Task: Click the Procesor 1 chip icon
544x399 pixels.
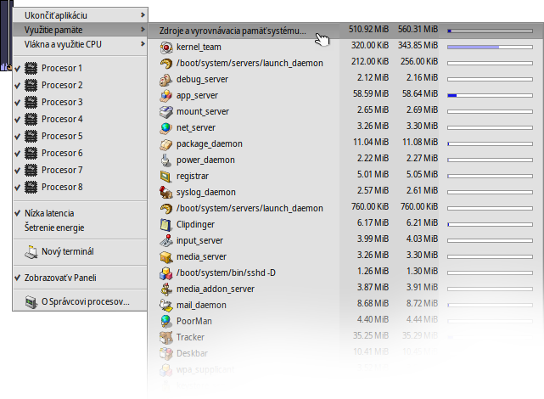Action: tap(31, 69)
